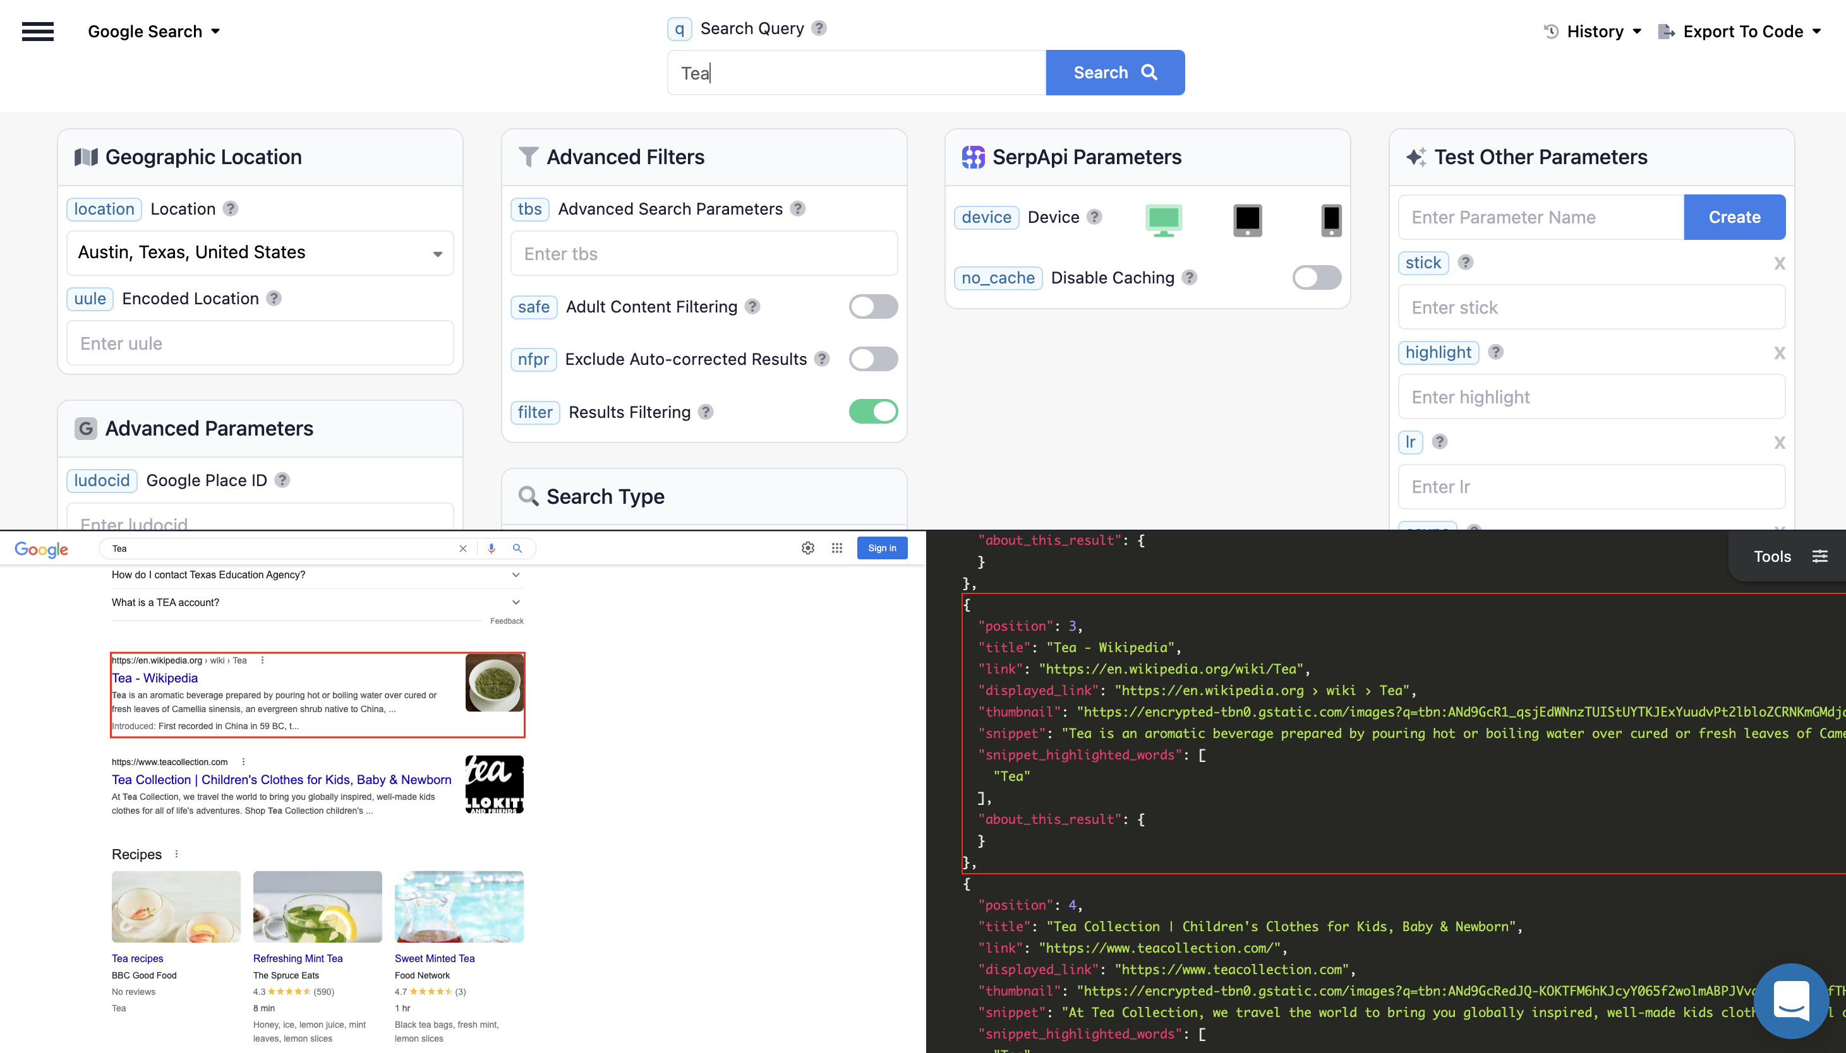Click the blue Search button
1846x1053 pixels.
point(1114,73)
